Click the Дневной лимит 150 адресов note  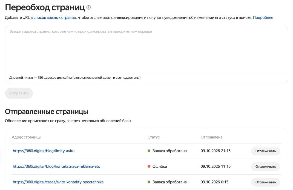pos(75,78)
